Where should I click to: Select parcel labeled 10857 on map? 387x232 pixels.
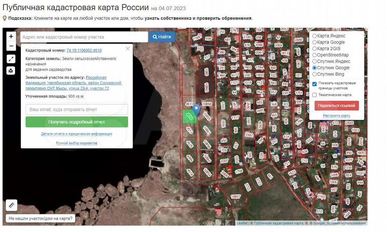coord(235,197)
